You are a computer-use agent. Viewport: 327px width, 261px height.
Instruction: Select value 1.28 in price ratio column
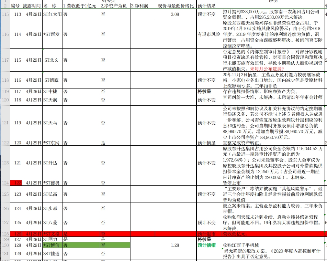coord(175,245)
